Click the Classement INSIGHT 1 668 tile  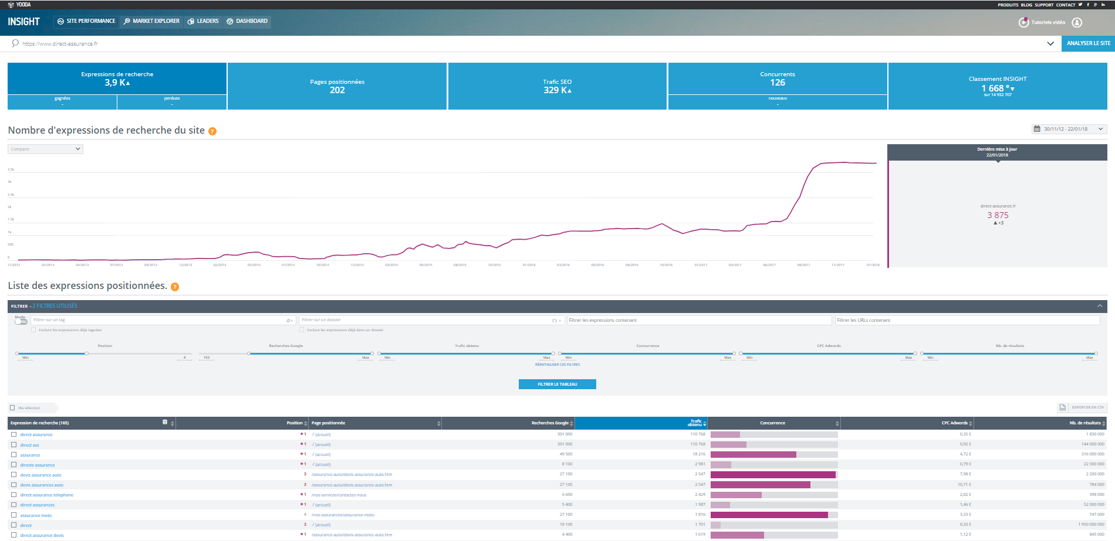998,86
